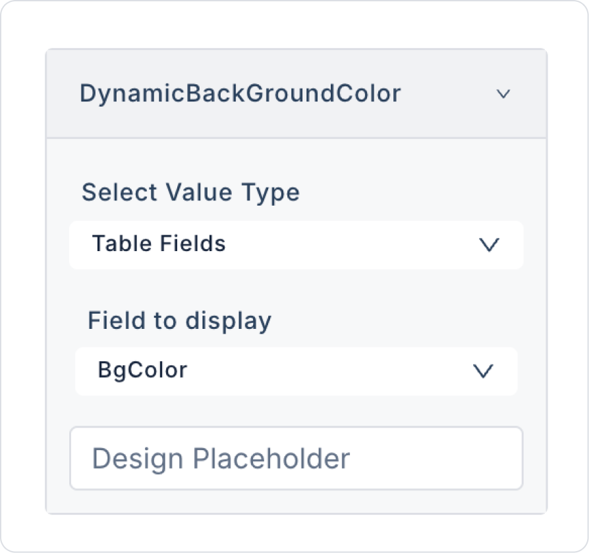The image size is (589, 553).
Task: Click the DynamicBackGroundColor header title
Action: [x=240, y=94]
